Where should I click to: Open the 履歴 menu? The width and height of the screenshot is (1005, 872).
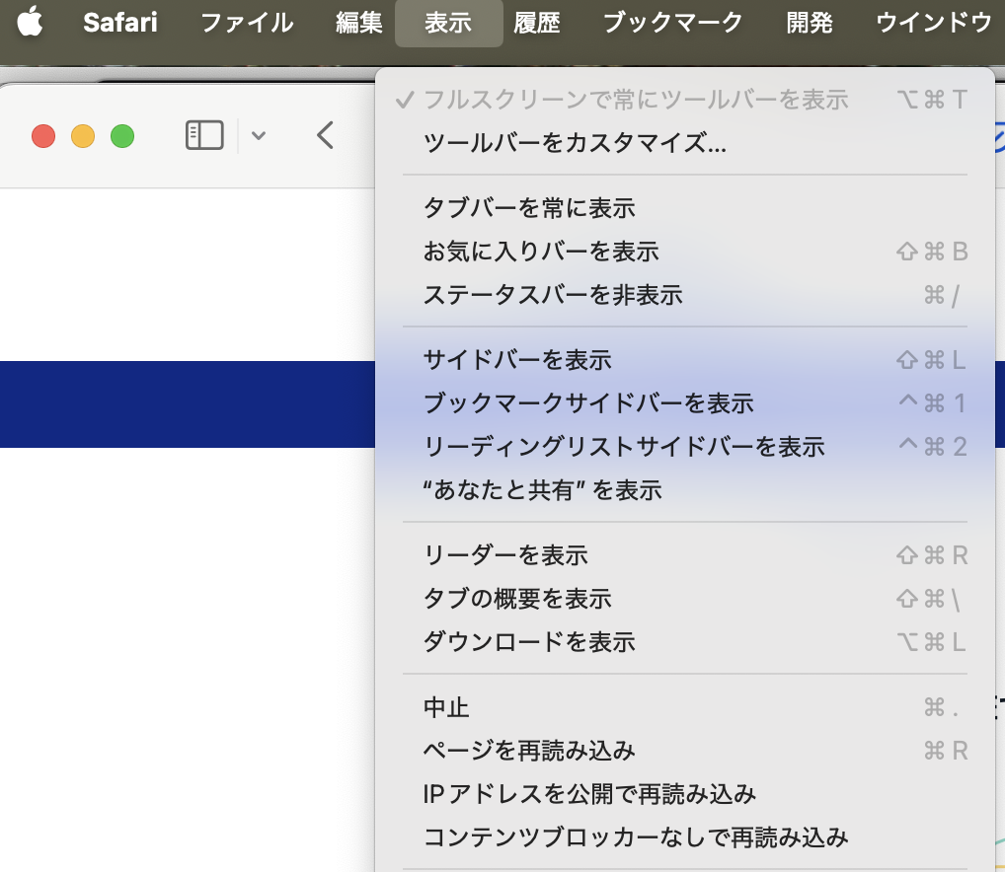pos(537,23)
